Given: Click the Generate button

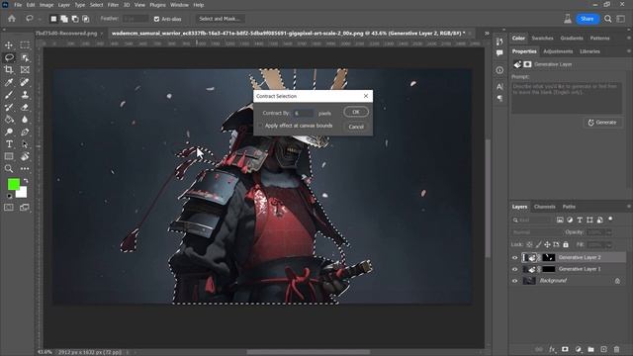Looking at the screenshot, I should (x=602, y=123).
